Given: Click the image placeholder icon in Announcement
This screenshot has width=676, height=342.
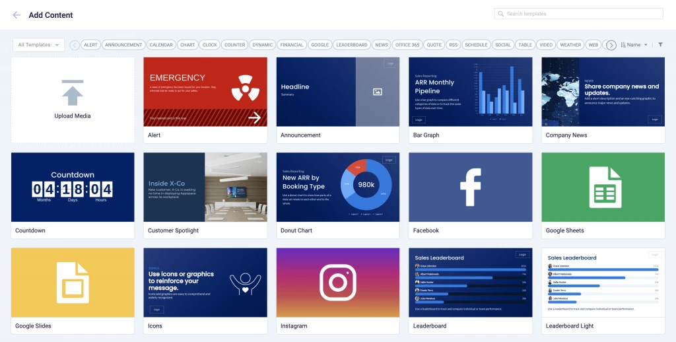Looking at the screenshot, I should [378, 92].
